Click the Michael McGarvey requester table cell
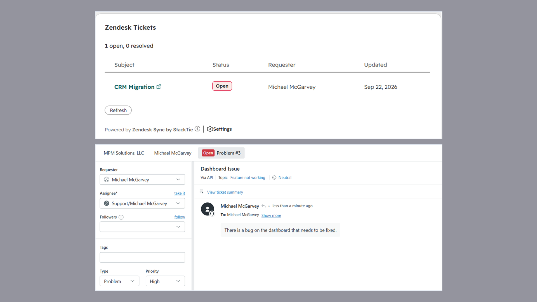This screenshot has height=302, width=537. pyautogui.click(x=292, y=87)
